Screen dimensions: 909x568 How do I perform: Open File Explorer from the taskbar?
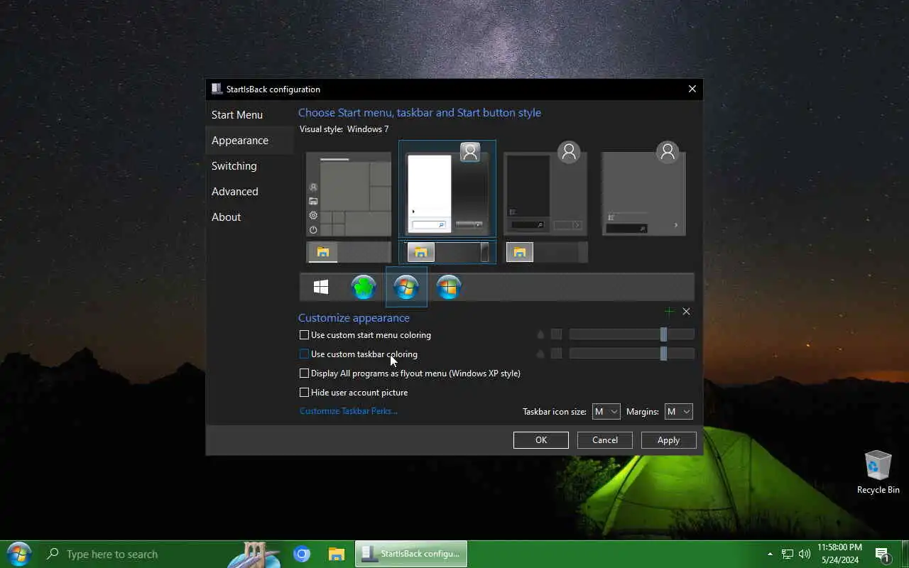[337, 554]
